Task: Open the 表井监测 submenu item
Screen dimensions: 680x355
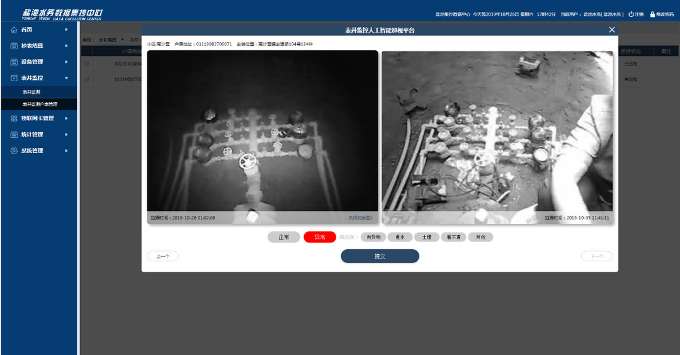Action: click(x=38, y=92)
